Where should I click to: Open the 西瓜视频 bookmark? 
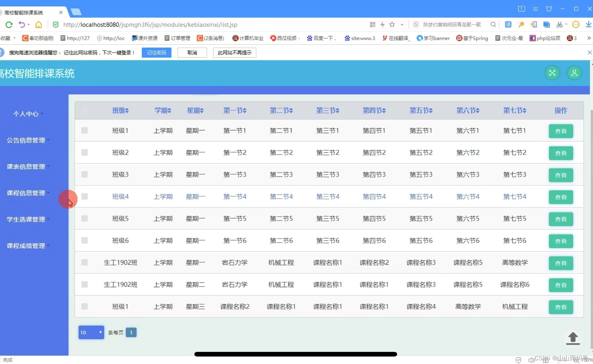click(x=285, y=38)
